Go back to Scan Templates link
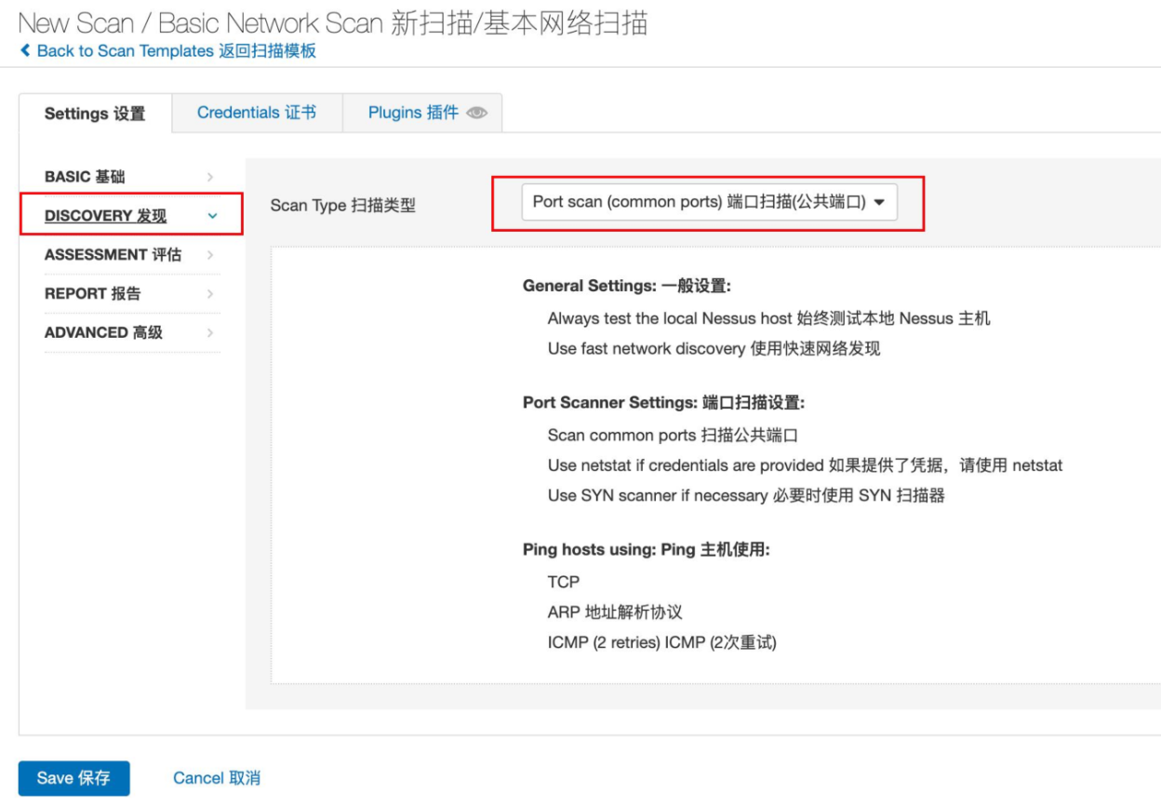 176,51
